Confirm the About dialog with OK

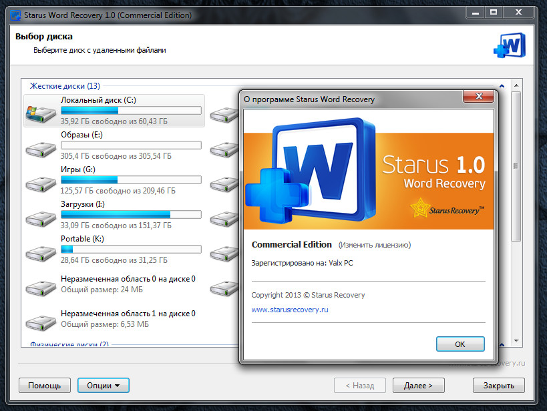click(460, 344)
